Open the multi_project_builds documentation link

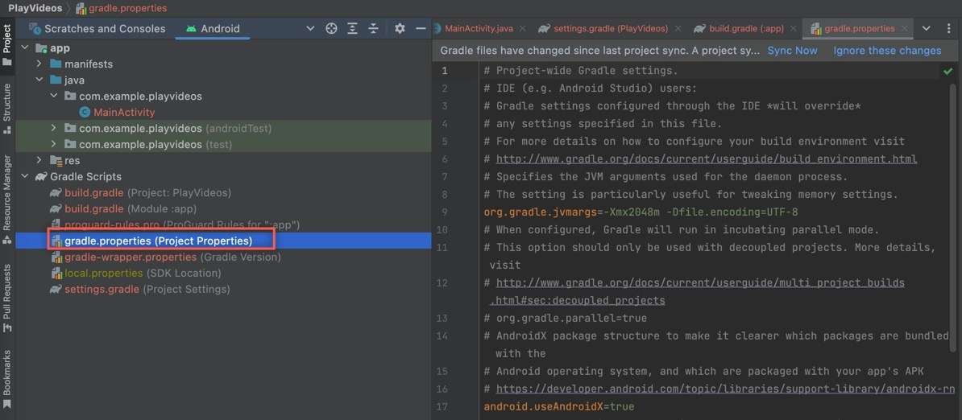(700, 283)
